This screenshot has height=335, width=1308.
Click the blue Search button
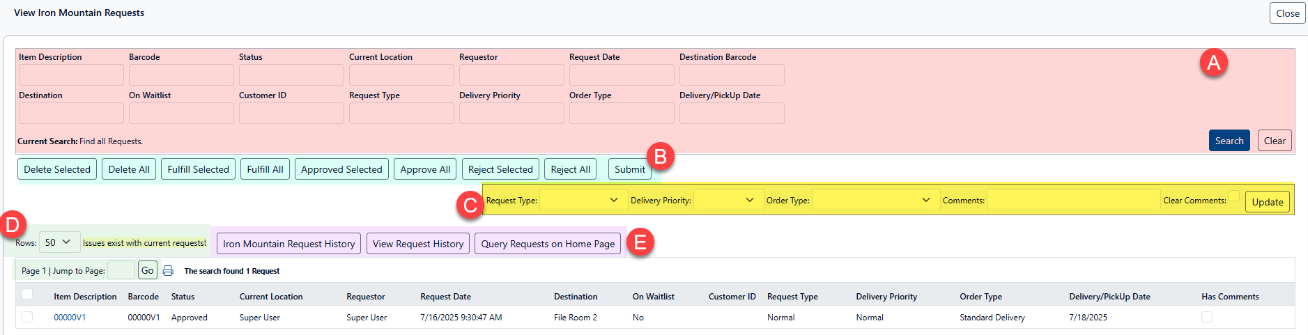point(1229,141)
